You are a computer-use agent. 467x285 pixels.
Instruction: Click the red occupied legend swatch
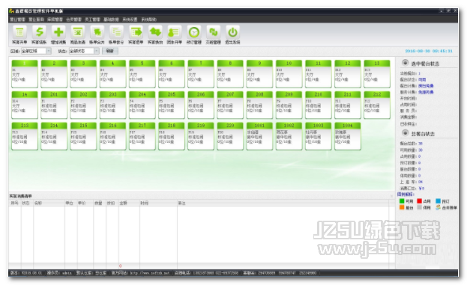coord(419,201)
